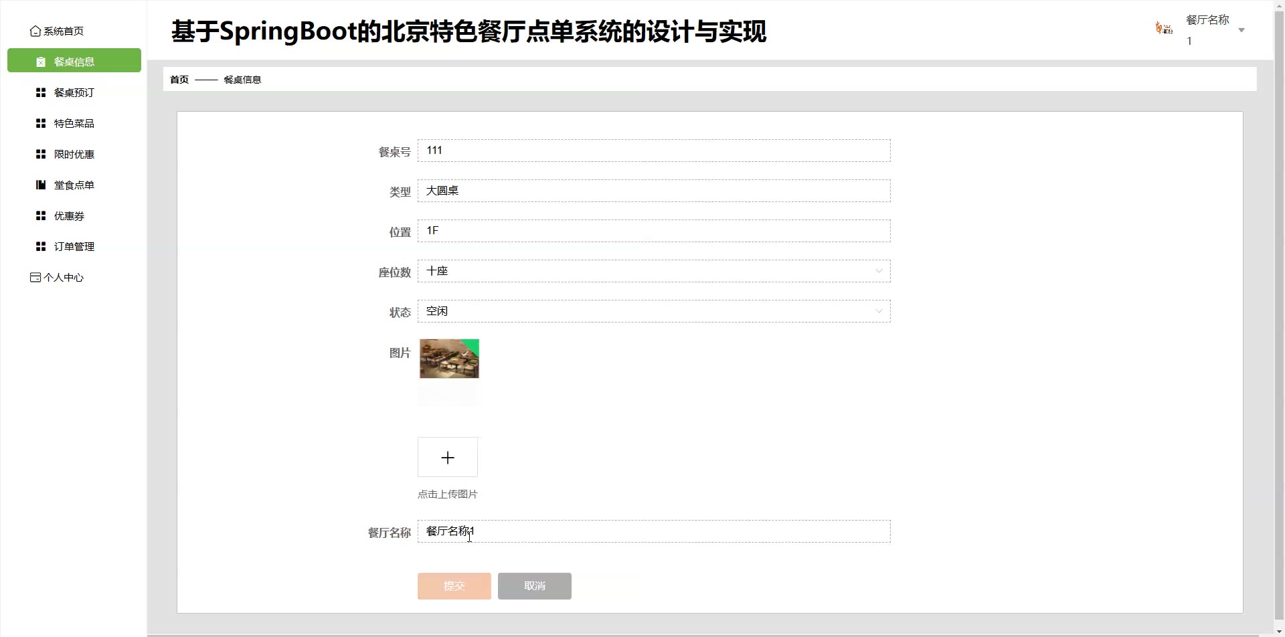The width and height of the screenshot is (1285, 637).
Task: Go to 订单管理 in the sidebar
Action: point(74,246)
